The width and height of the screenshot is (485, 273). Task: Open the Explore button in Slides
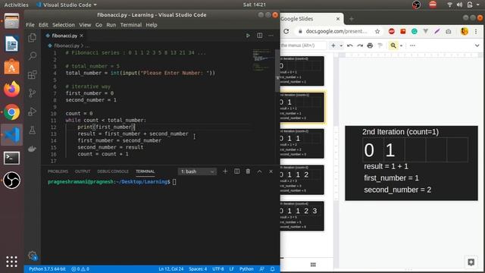[471, 262]
